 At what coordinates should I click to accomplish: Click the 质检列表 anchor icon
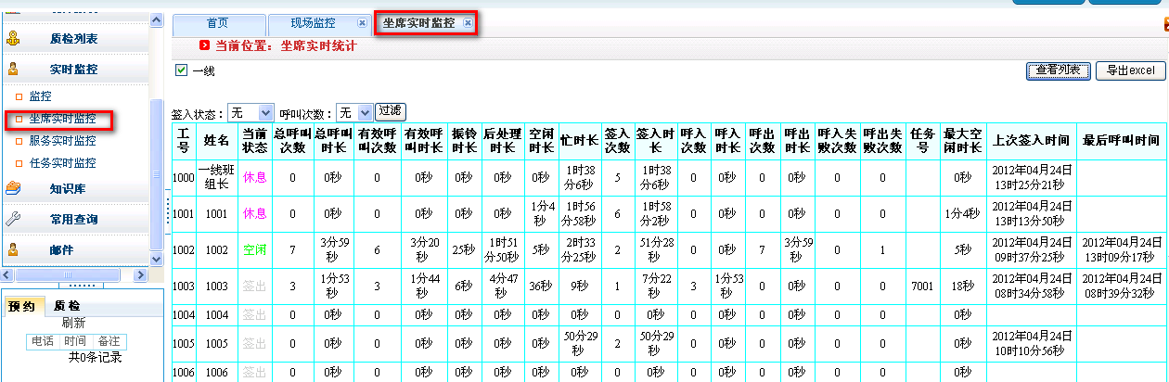tap(13, 39)
